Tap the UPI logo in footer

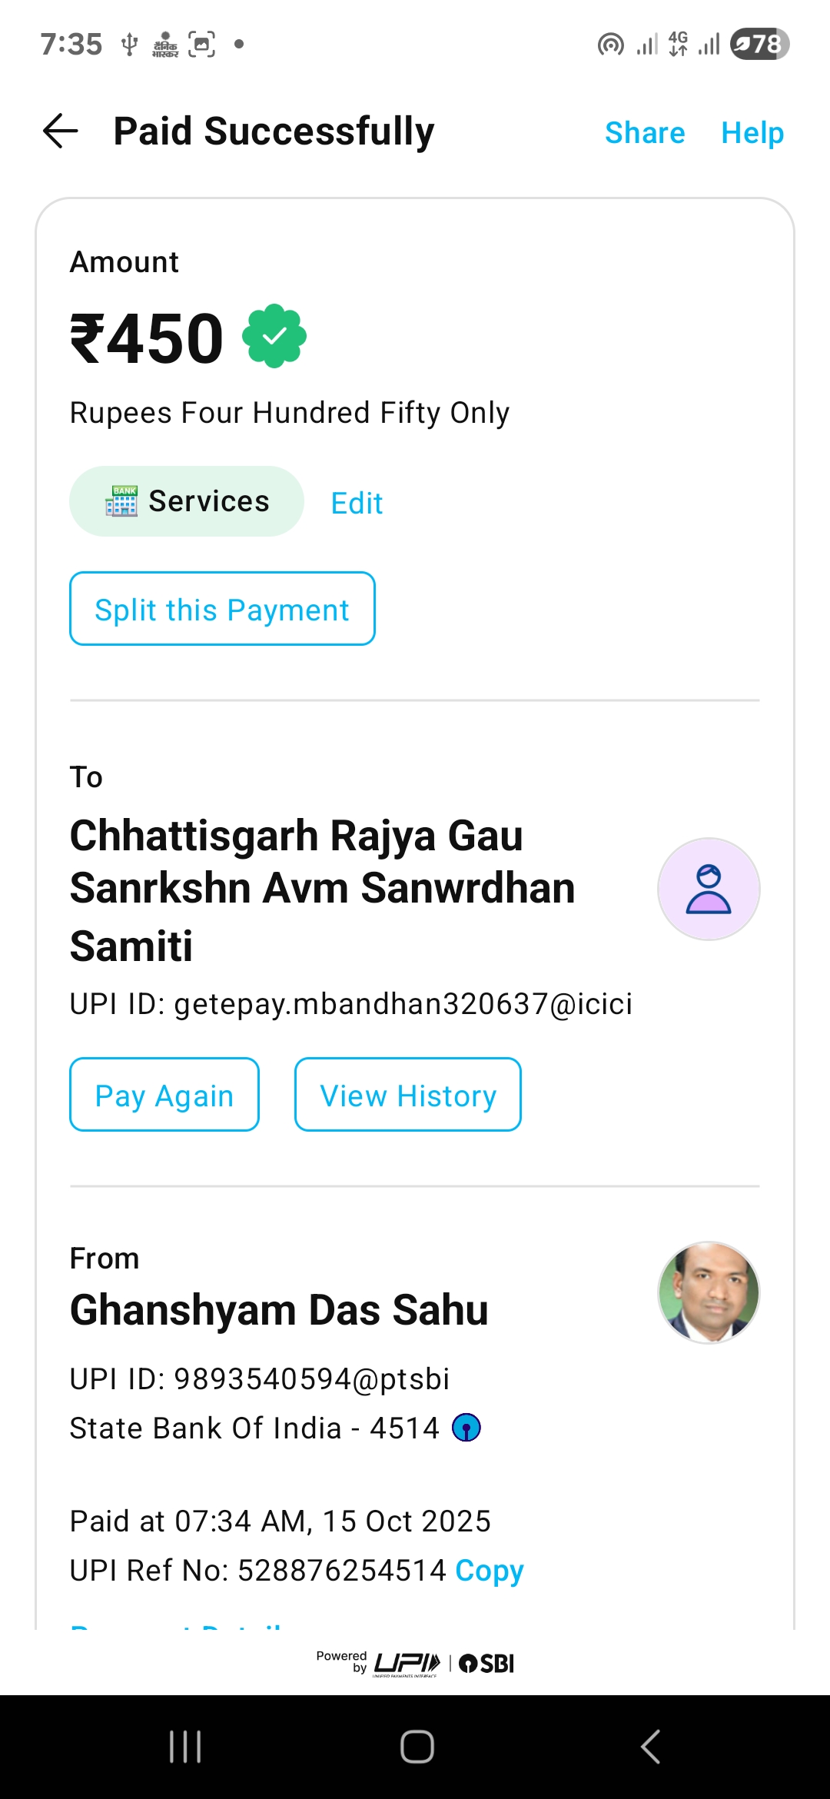point(407,1664)
